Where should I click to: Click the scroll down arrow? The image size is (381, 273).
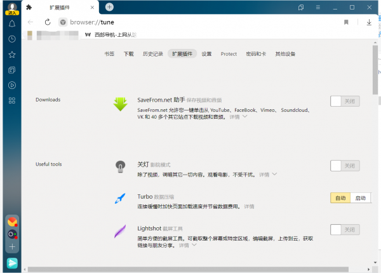pos(375,263)
